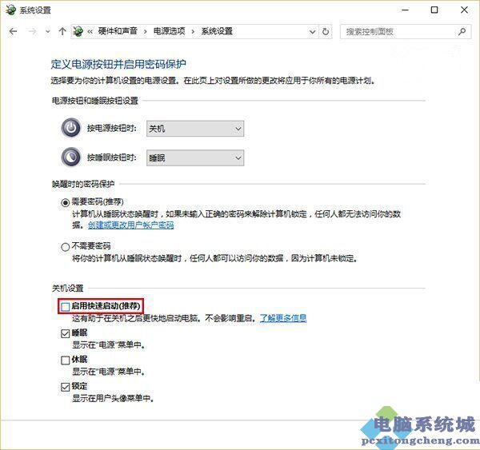Screen dimensions: 480x450
Task: Click the control panel icon in address bar
Action: coord(78,31)
